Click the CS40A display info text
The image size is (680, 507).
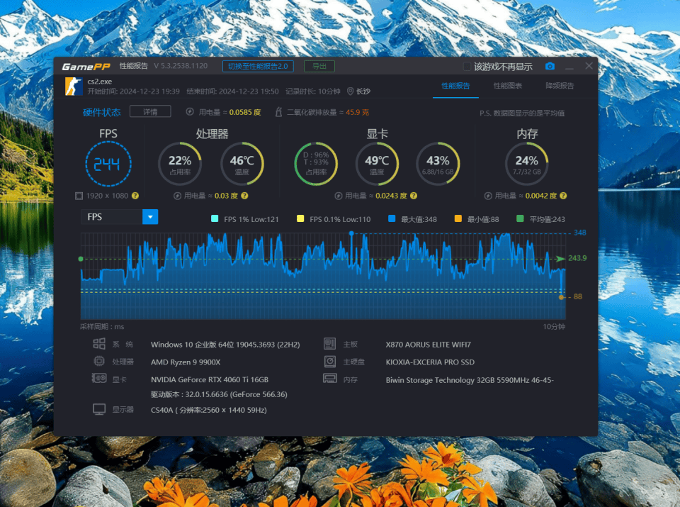tap(208, 410)
